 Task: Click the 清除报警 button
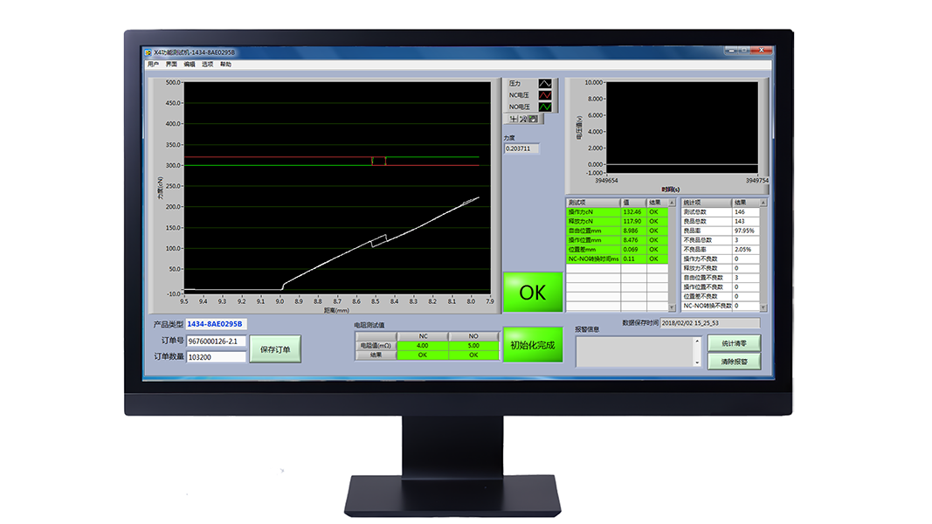(x=734, y=361)
